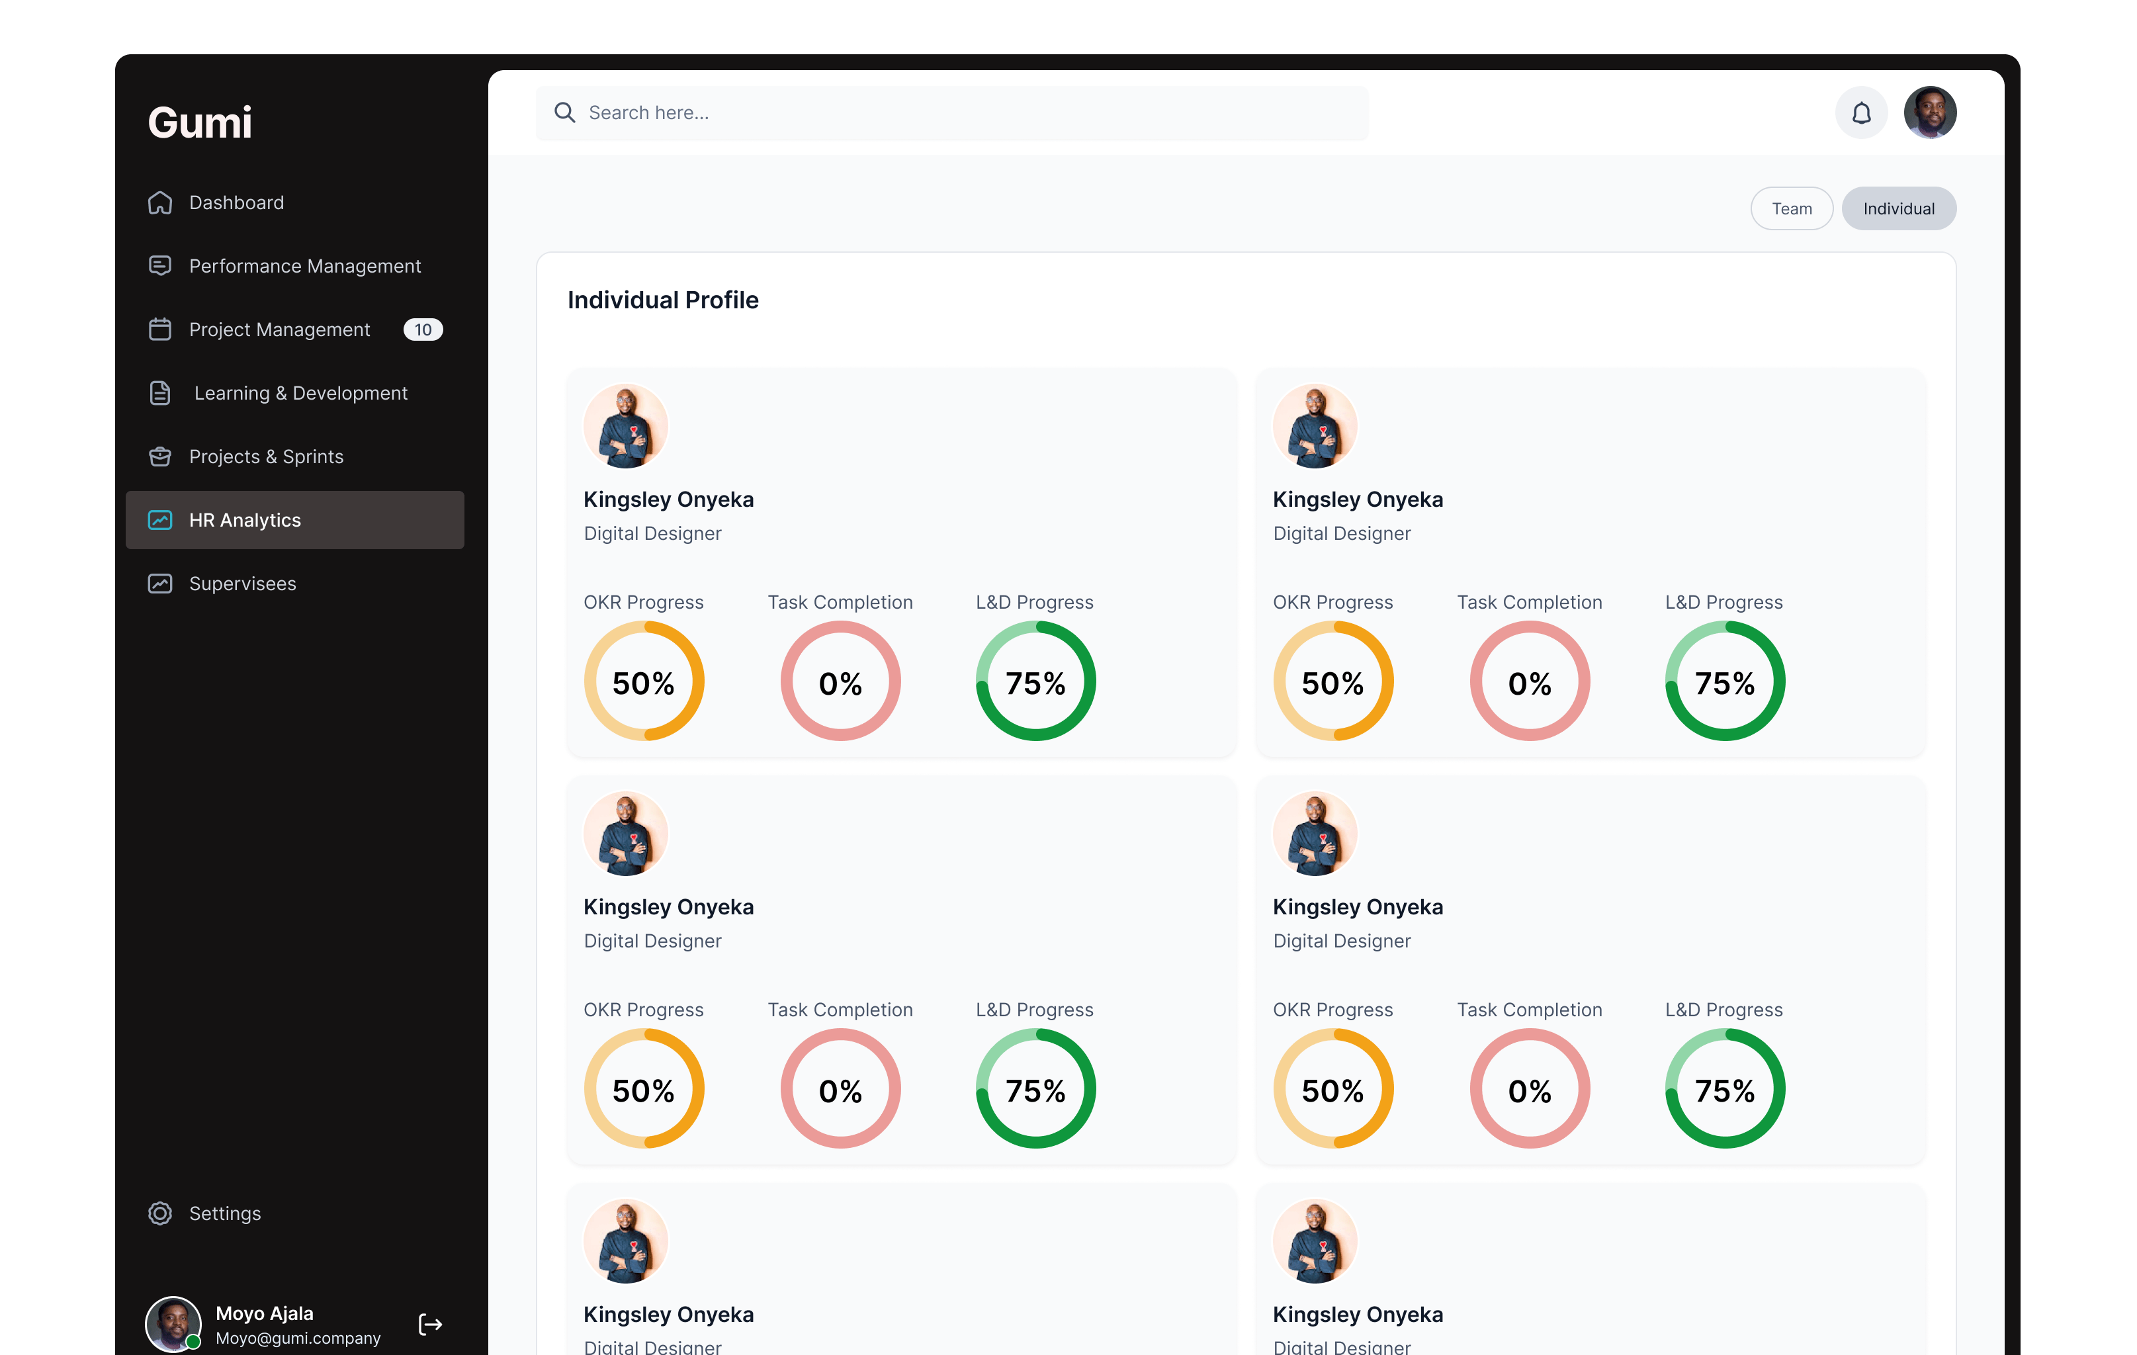Click the Settings gear icon
Viewport: 2137px width, 1355px height.
tap(159, 1213)
